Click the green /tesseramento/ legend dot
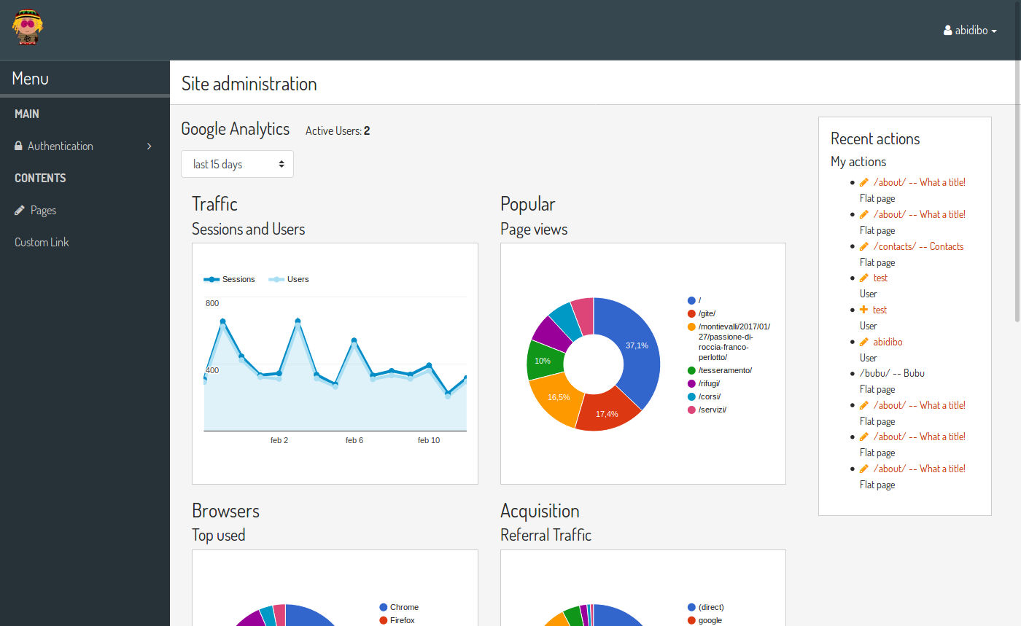This screenshot has height=626, width=1021. click(x=691, y=370)
